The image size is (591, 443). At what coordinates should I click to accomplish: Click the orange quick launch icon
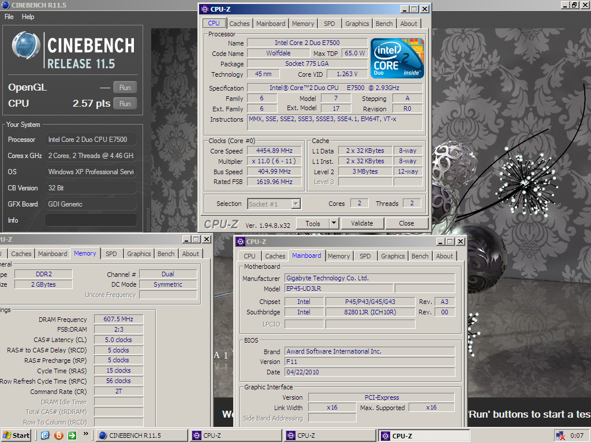click(x=59, y=436)
